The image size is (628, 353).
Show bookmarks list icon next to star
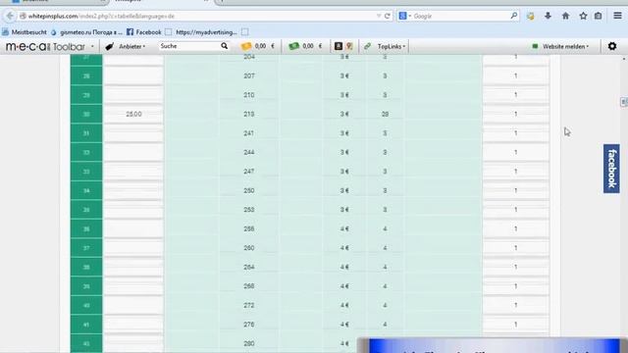click(598, 16)
